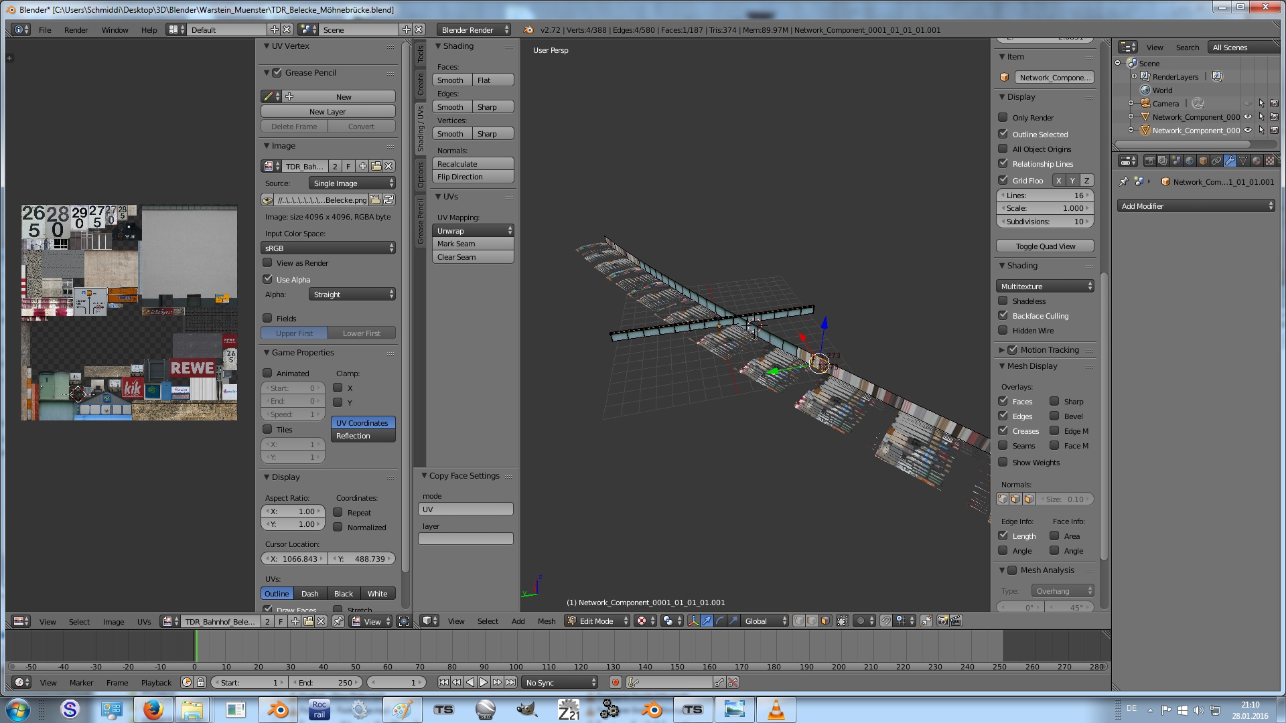Click the record button in timeline
Screen dimensions: 1286x723
pos(615,683)
